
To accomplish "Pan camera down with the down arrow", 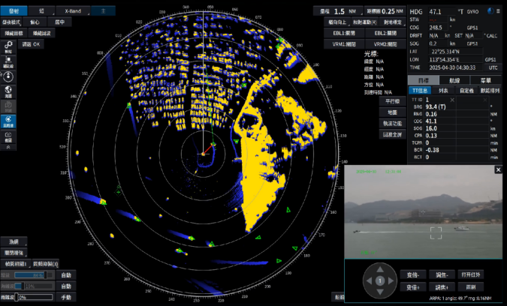I will click(x=380, y=292).
